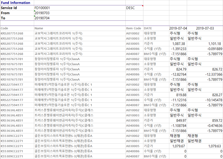Click 2019-07-04 BM return -7.151866 for KR5107675781
The image size is (223, 159).
pyautogui.click(x=179, y=79)
